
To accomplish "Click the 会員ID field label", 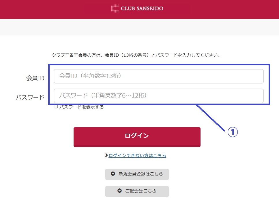I will click(x=35, y=78).
